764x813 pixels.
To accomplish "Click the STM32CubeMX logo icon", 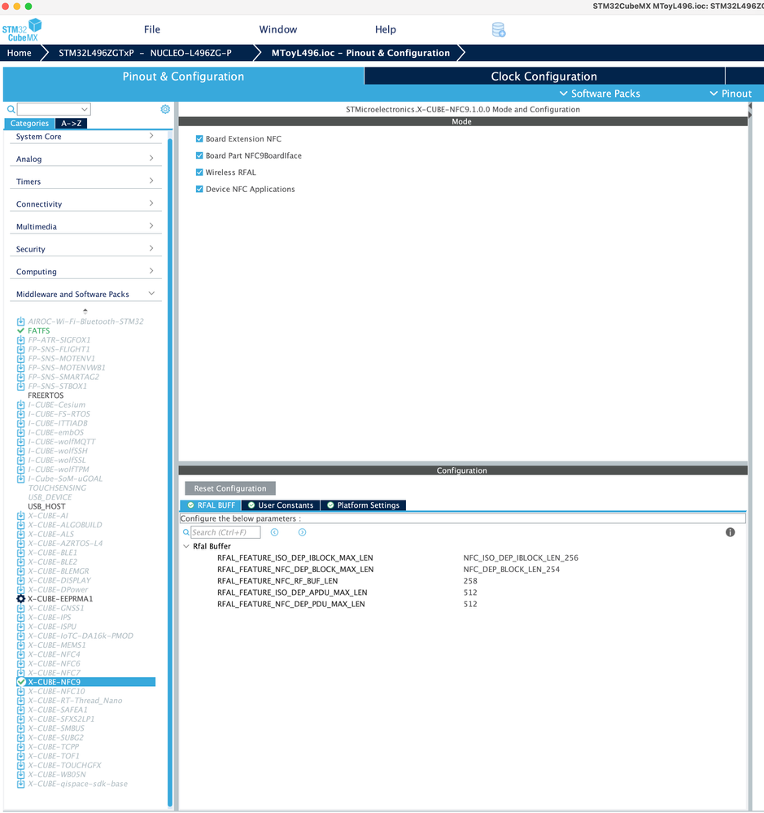I will [22, 30].
